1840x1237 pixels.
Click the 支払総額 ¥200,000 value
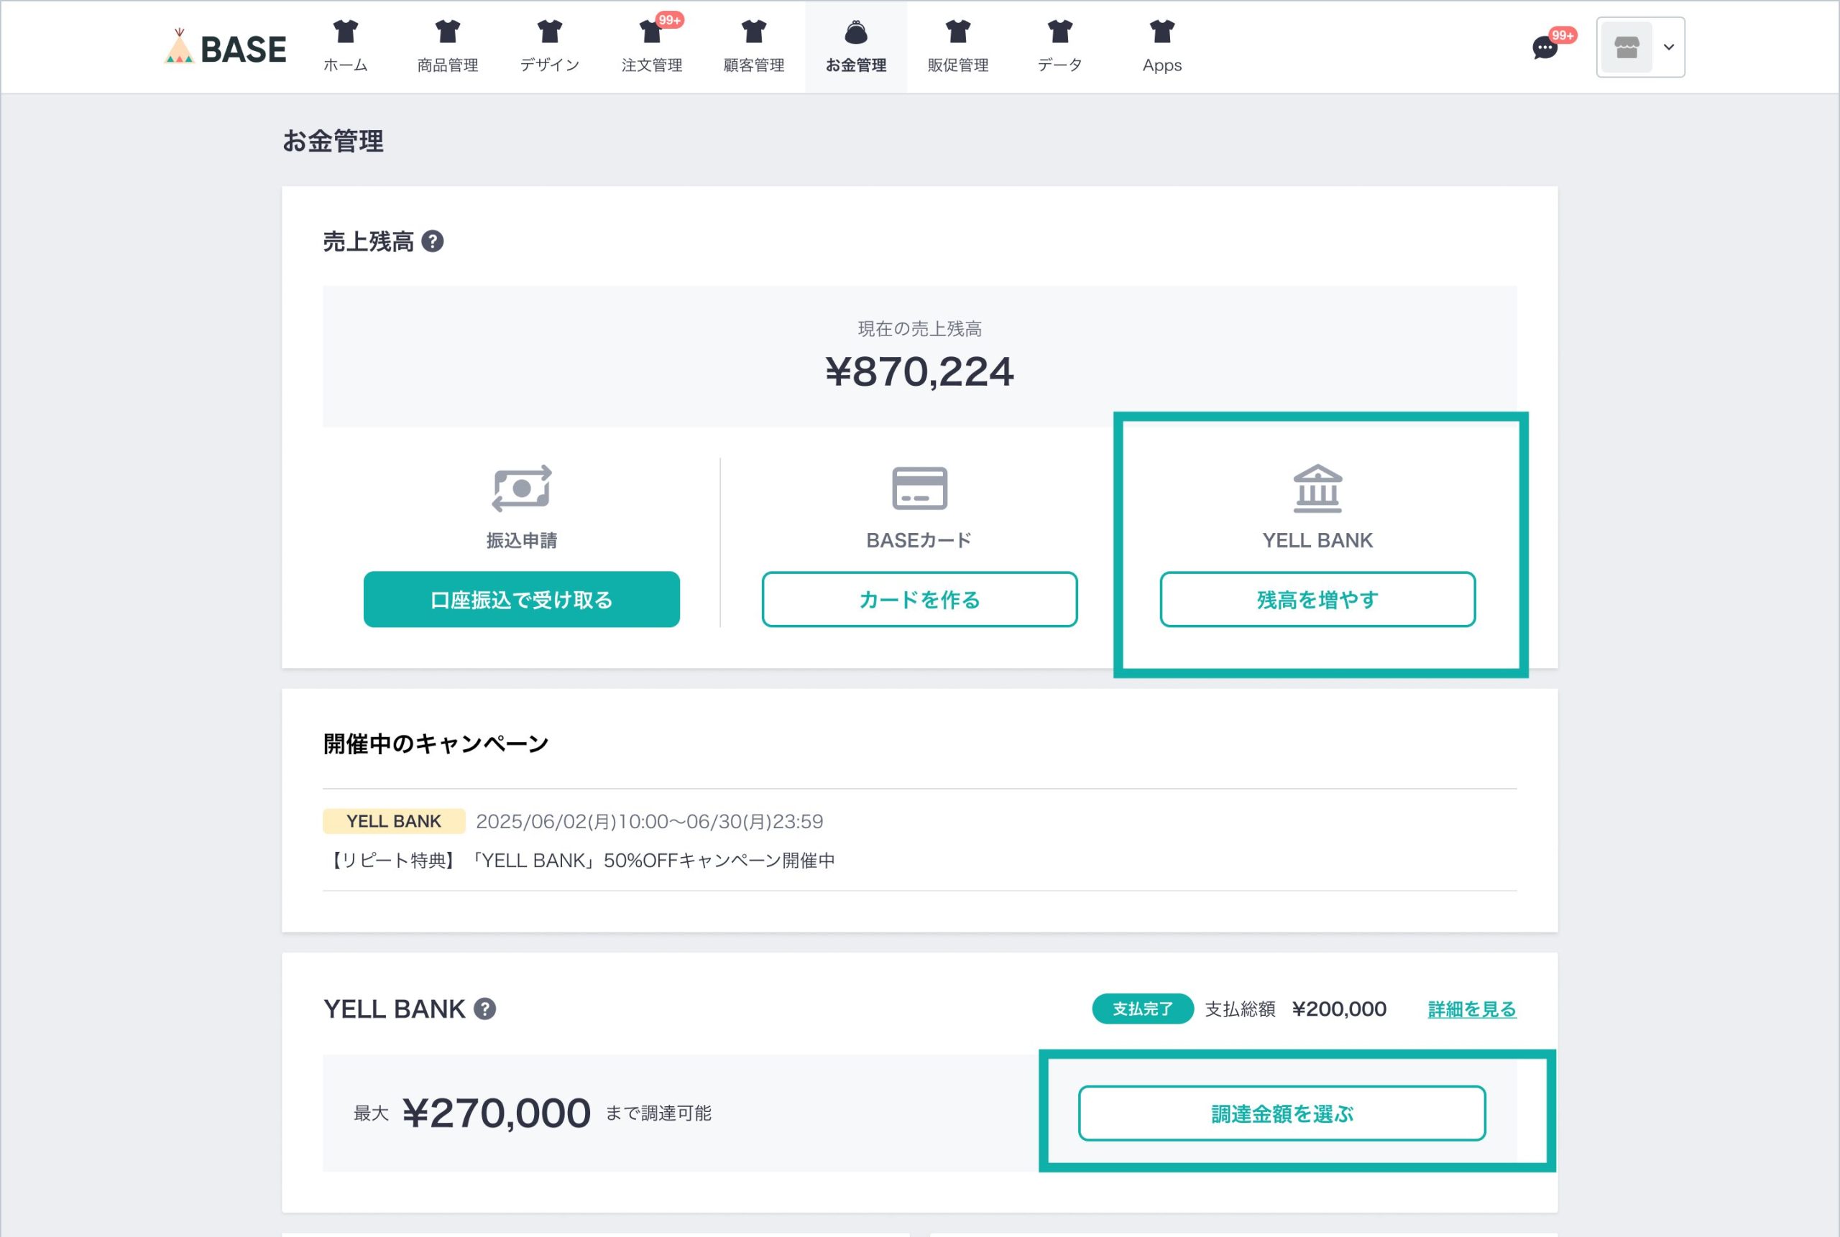1339,1009
